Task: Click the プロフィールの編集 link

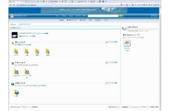Action: 42,33
